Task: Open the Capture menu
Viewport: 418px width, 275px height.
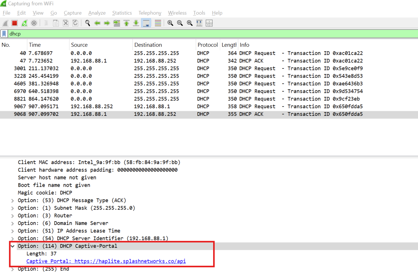Action: 73,13
